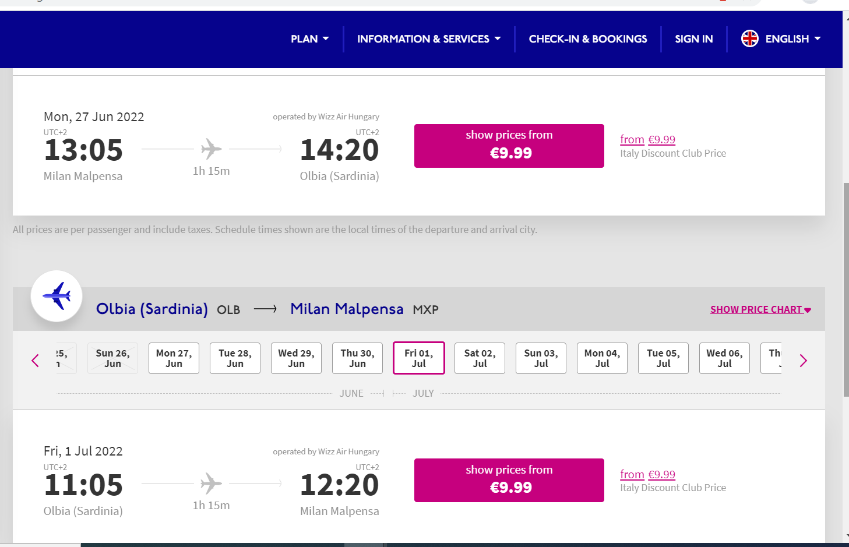Click the blue airplane route icon
The width and height of the screenshot is (849, 547).
(x=57, y=296)
